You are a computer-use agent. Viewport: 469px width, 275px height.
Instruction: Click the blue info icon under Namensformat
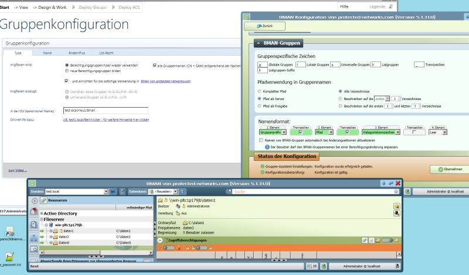[x=267, y=147]
